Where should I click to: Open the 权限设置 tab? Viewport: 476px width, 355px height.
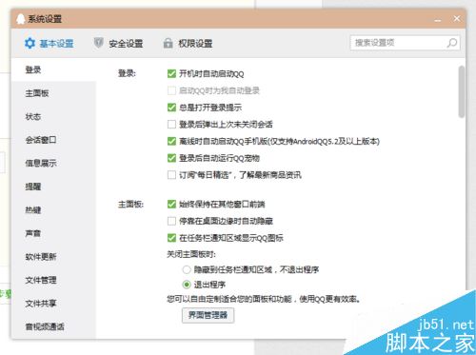point(188,43)
